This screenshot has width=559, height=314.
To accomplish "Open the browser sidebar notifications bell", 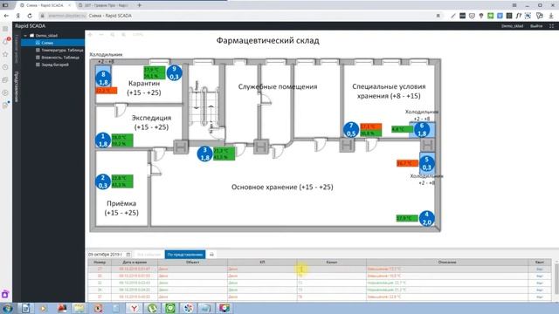I will tap(5, 42).
